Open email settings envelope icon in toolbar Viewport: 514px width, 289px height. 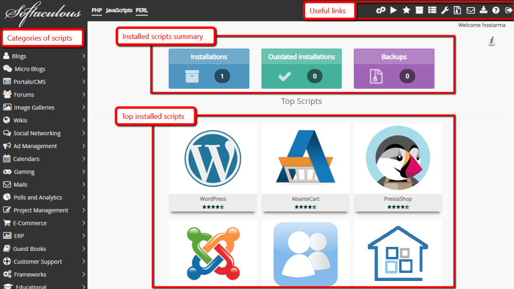pyautogui.click(x=471, y=11)
